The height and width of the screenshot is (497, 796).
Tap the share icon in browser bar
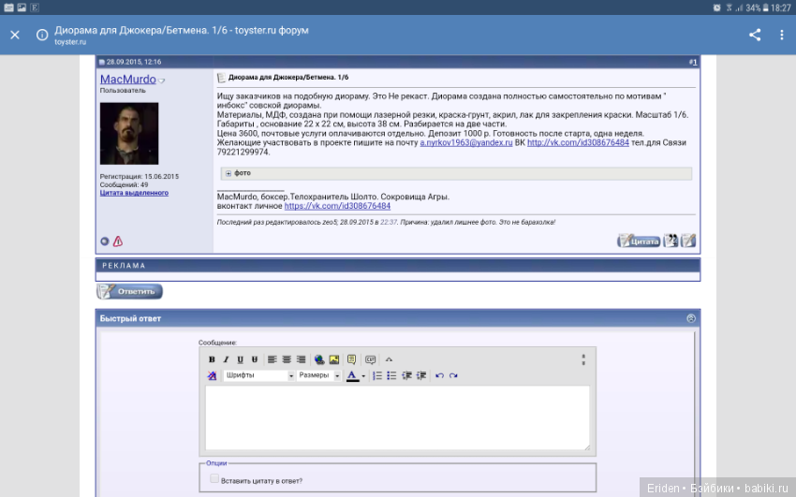click(x=755, y=35)
